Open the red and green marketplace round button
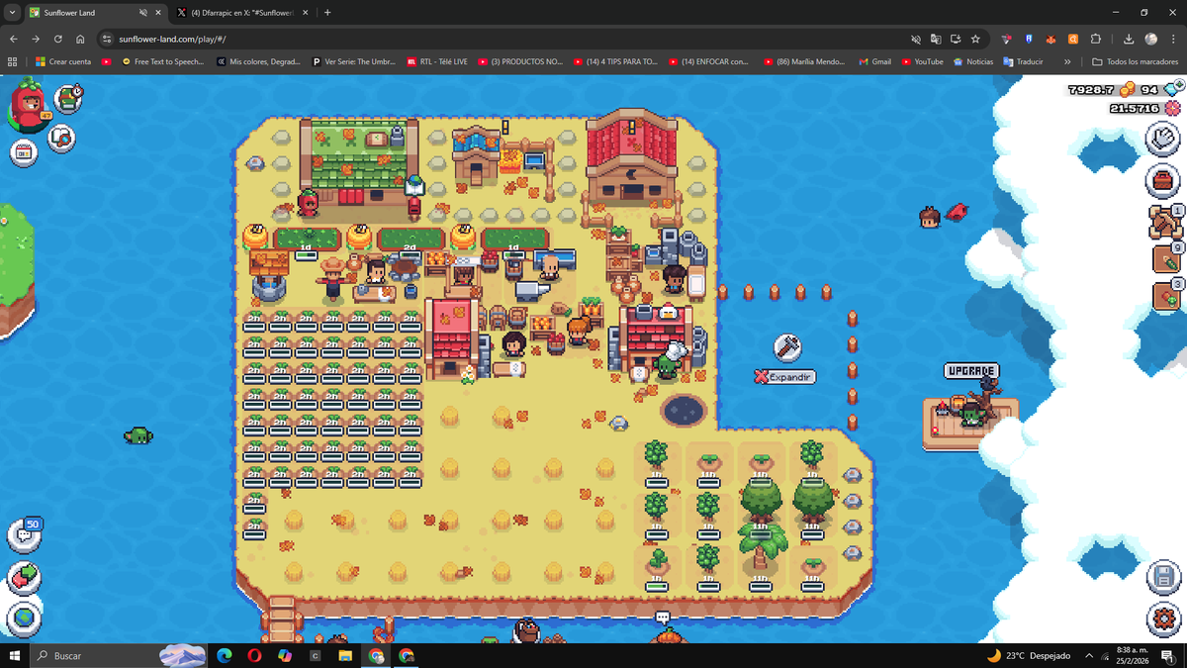 click(x=24, y=579)
